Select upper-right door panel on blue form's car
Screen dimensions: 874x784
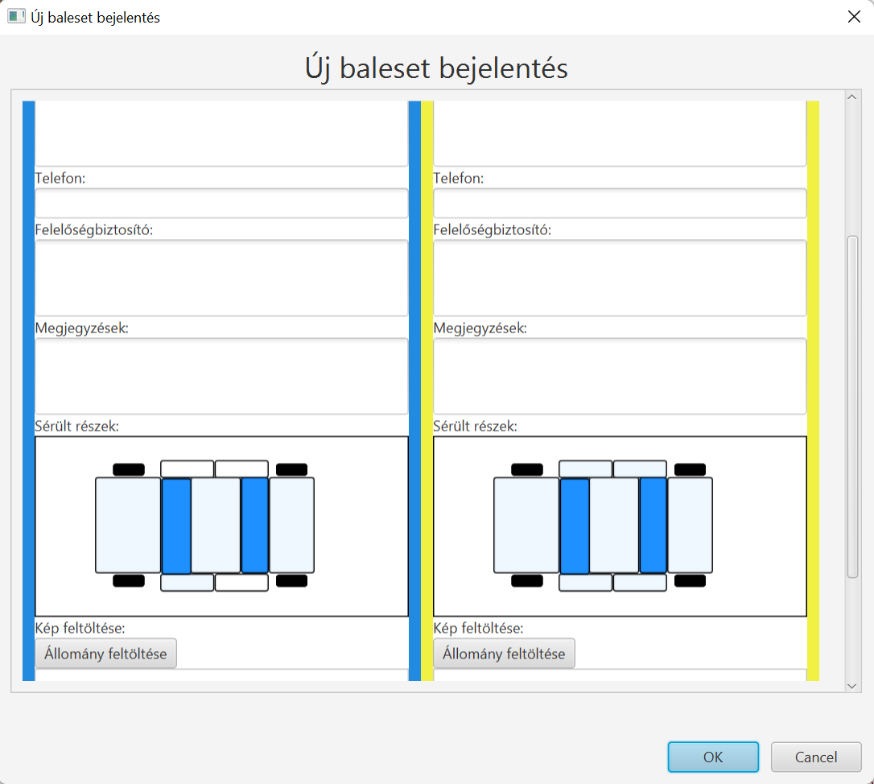pos(242,468)
